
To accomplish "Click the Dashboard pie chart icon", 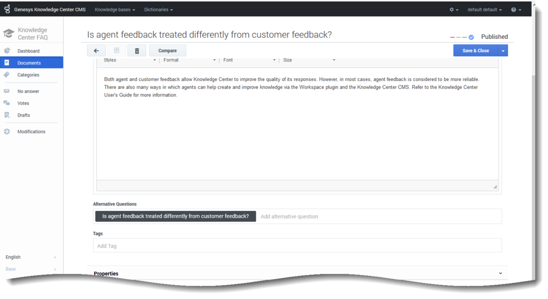I will [7, 50].
